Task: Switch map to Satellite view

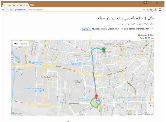Action: 24,44
